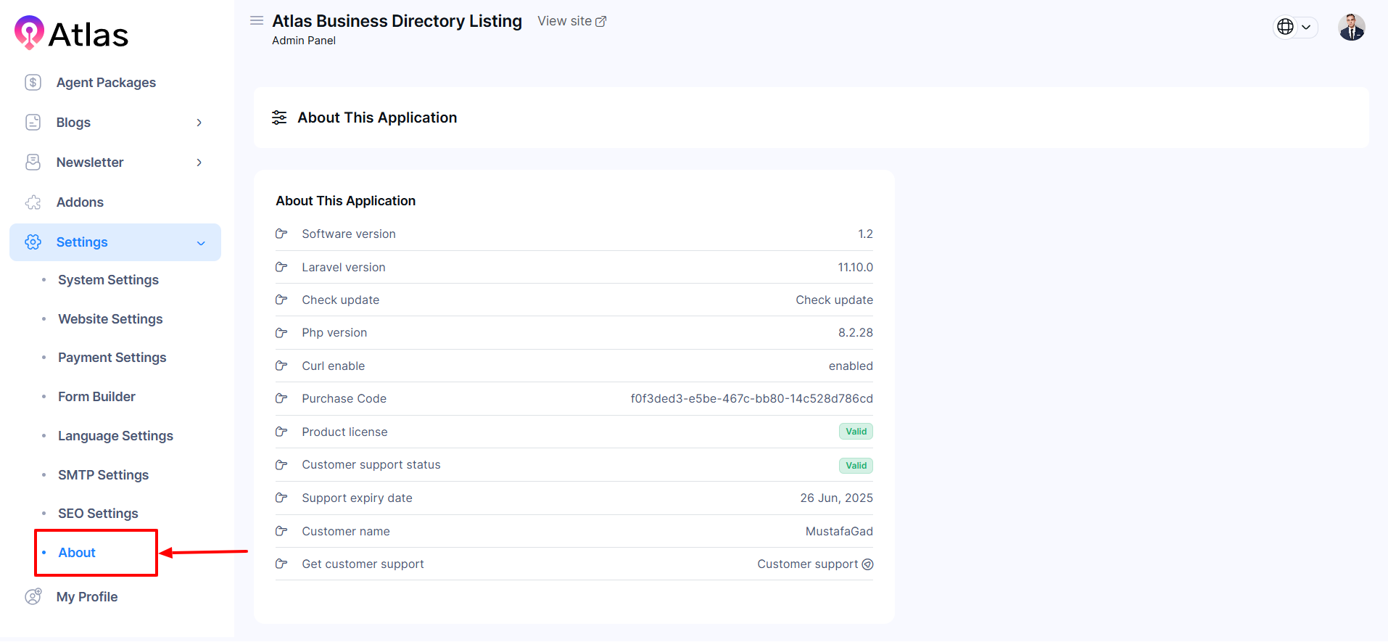This screenshot has width=1388, height=642.
Task: Expand the Blogs submenu chevron
Action: click(x=199, y=123)
